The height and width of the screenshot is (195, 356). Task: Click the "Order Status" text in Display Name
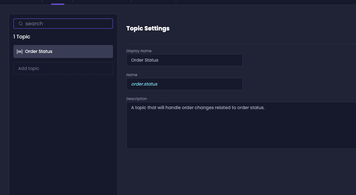coord(145,60)
